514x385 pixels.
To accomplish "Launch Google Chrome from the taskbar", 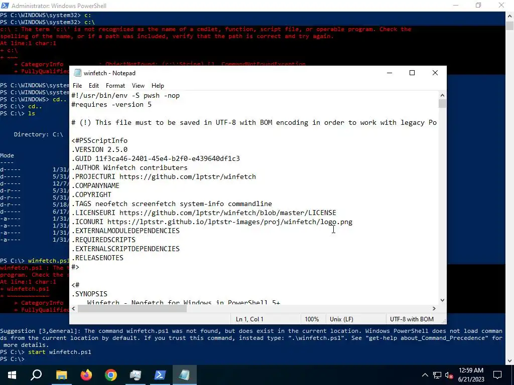I will [111, 375].
